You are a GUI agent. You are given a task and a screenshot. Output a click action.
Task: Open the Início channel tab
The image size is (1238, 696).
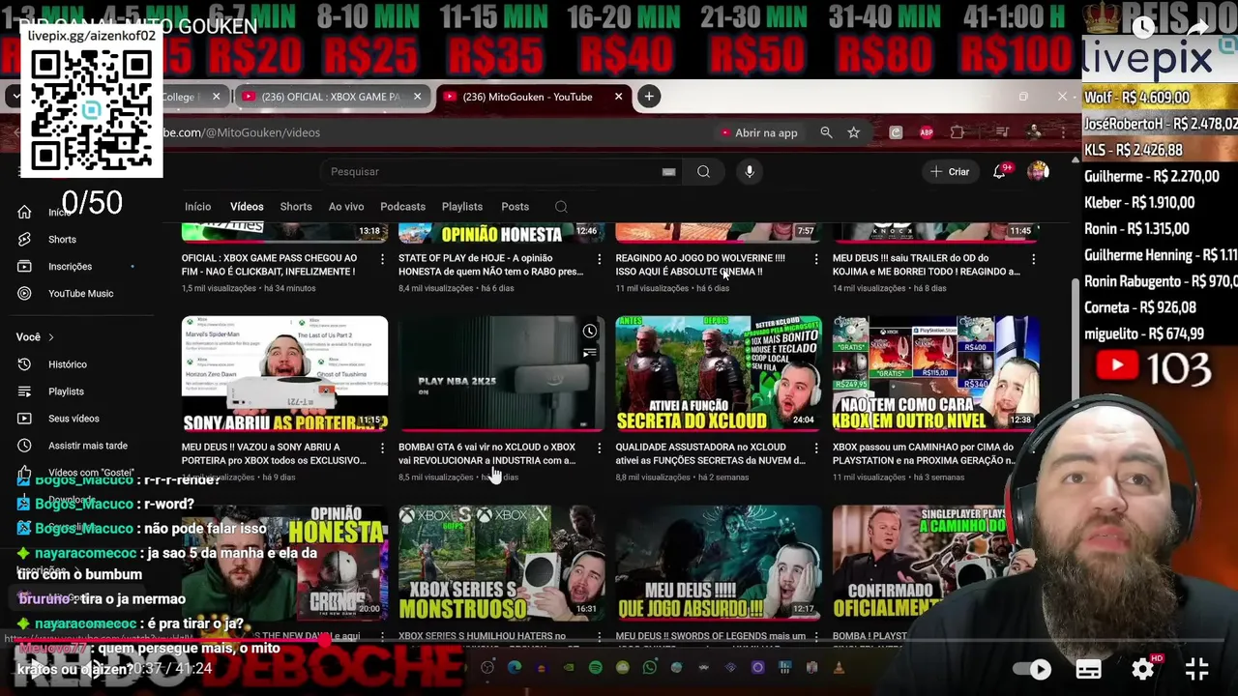click(197, 207)
